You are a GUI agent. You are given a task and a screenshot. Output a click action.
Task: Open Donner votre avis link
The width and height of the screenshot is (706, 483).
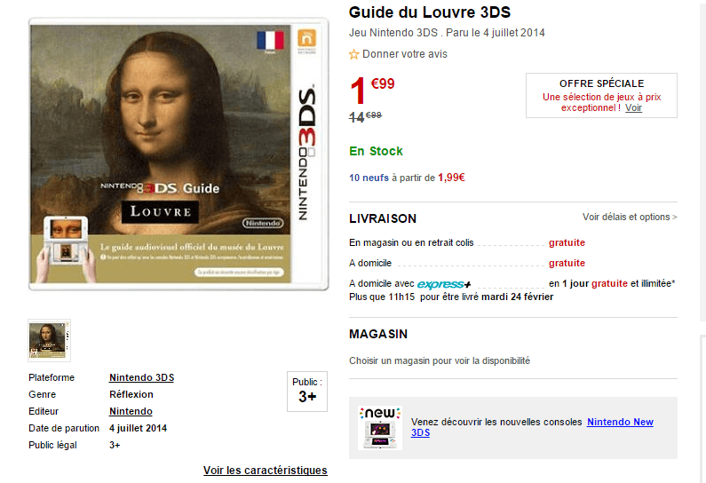point(404,54)
